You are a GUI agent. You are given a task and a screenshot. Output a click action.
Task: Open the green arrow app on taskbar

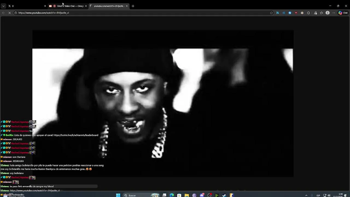(217, 195)
